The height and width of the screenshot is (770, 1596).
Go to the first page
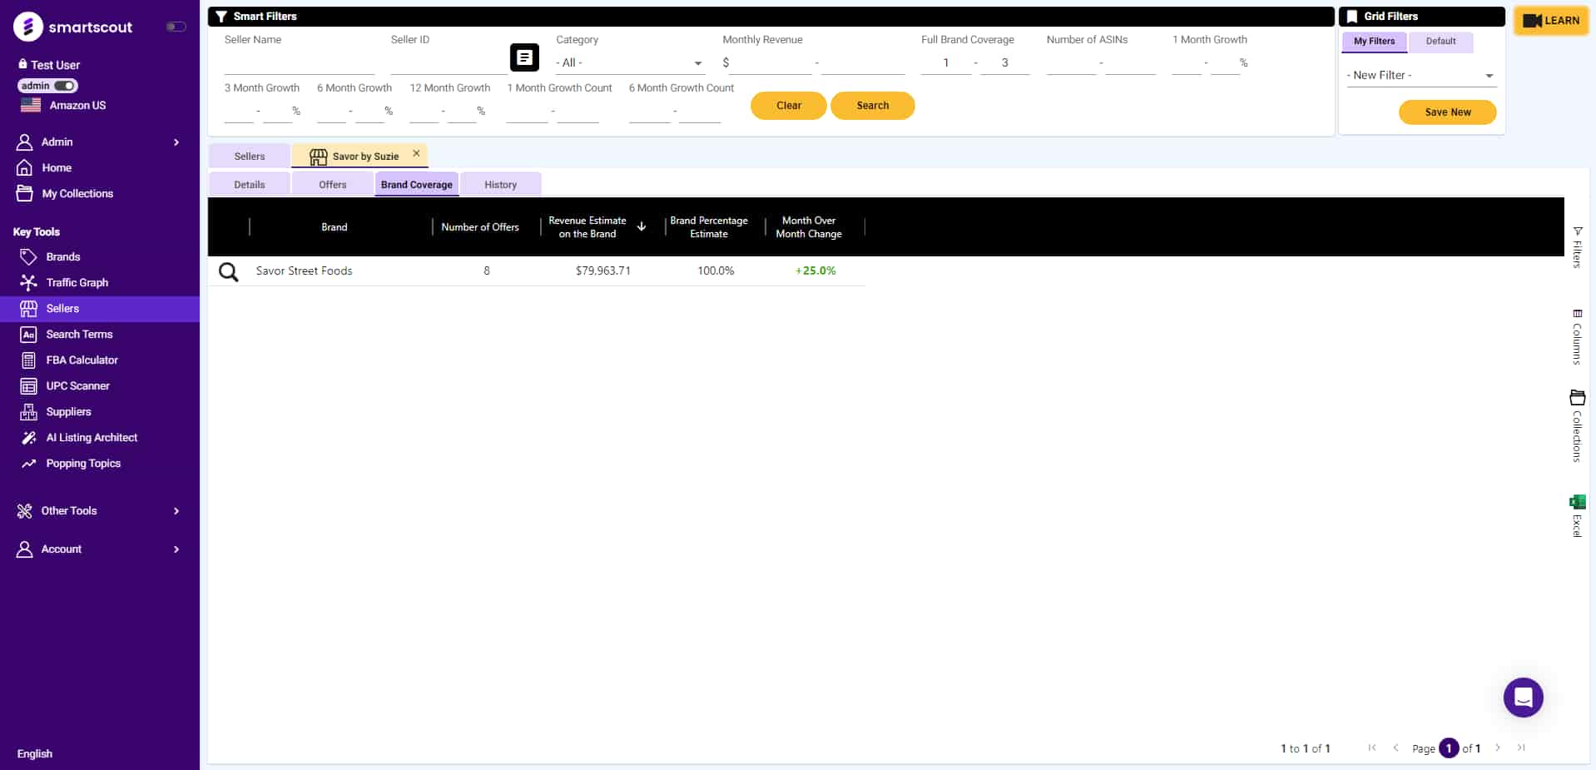[x=1372, y=748]
